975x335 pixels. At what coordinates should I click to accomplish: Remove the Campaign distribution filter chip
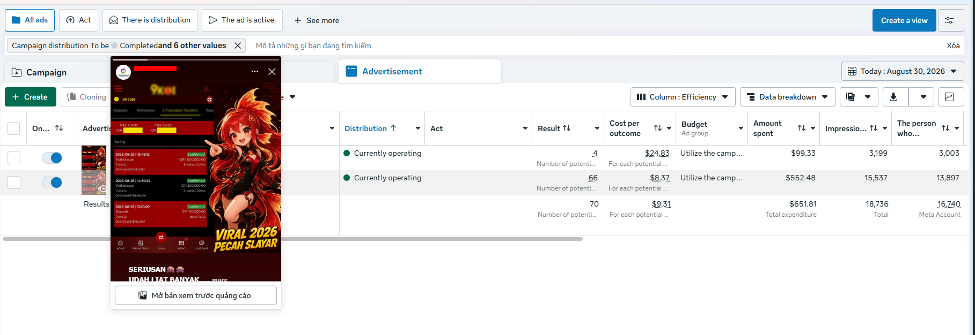(x=238, y=45)
